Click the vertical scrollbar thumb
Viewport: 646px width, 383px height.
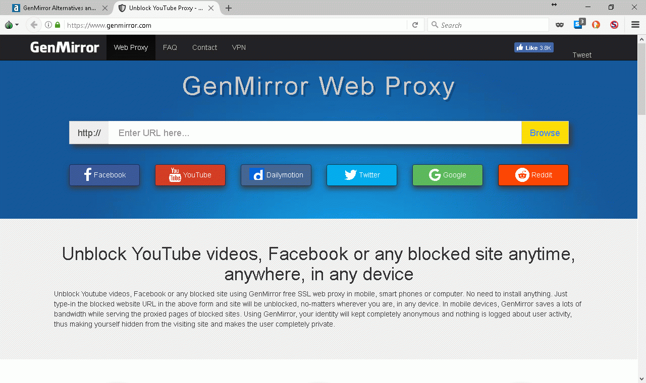coord(642,79)
